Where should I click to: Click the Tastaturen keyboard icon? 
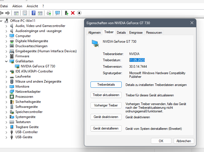(12, 122)
